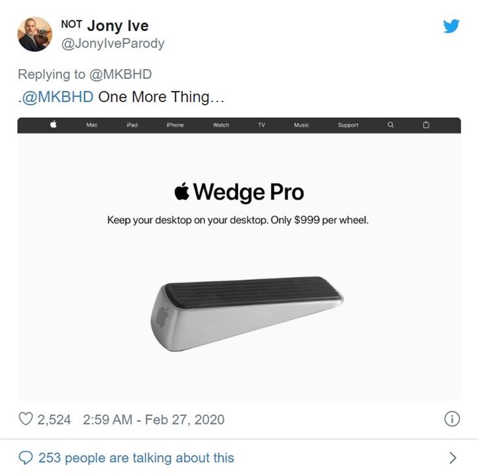479x474 pixels.
Task: Expand the conversation with the right chevron
Action: click(x=453, y=458)
